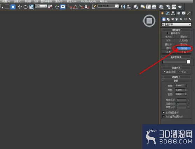
Task: Open the Layer Manager icon
Action: (136, 7)
